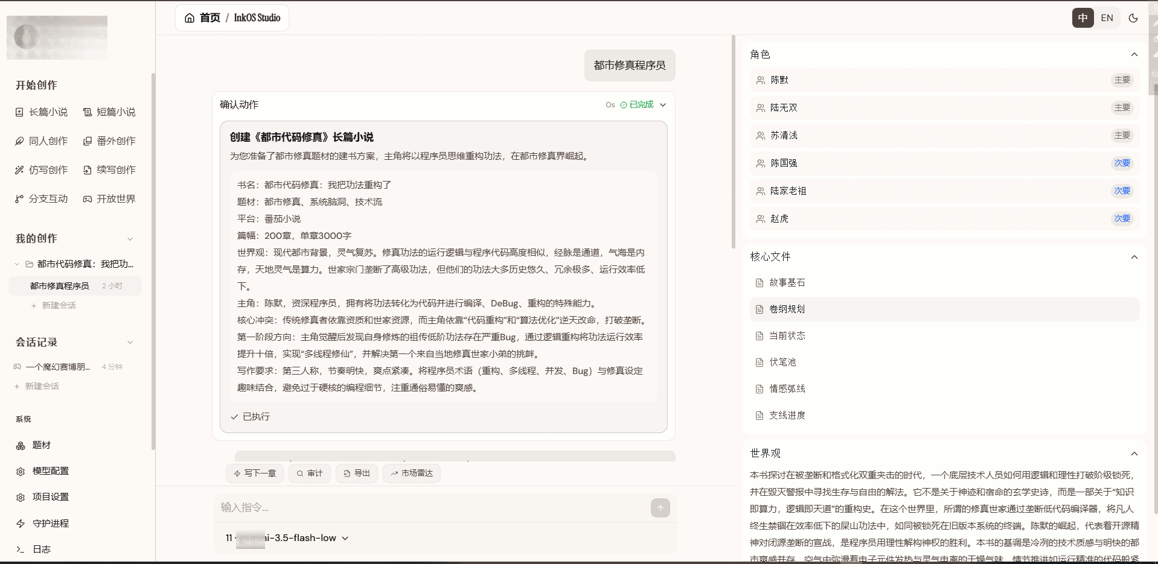The height and width of the screenshot is (564, 1158).
Task: Open 题材 system page
Action: pos(34,445)
